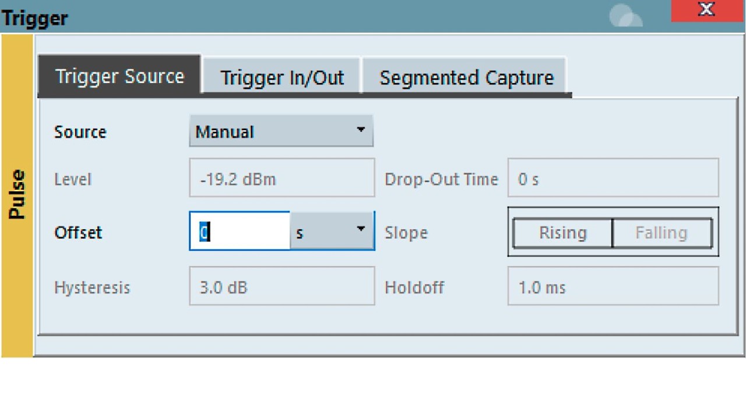Click the Holdoff field showing 1.0 ms

click(x=613, y=286)
